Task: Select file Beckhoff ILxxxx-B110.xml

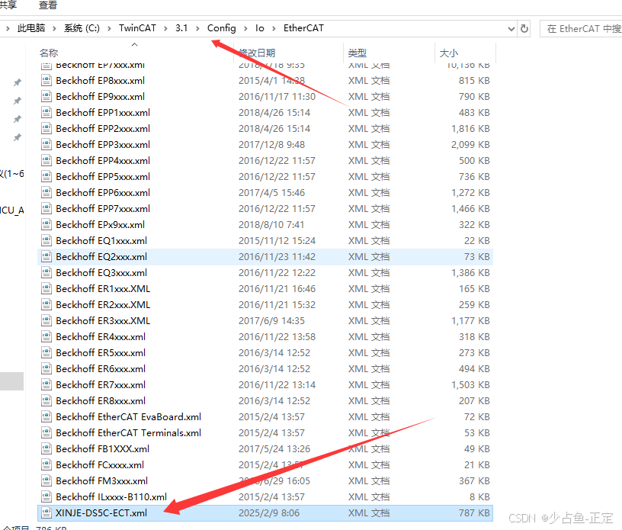Action: tap(111, 497)
